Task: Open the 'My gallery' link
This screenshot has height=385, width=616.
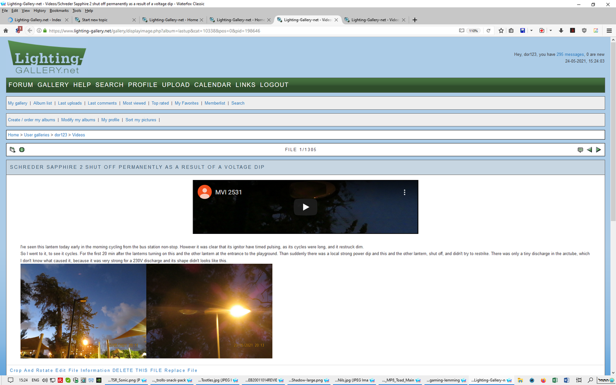Action: point(18,103)
